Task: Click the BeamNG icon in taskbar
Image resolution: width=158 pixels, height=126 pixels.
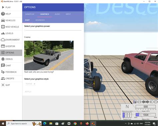Action: click(93, 123)
